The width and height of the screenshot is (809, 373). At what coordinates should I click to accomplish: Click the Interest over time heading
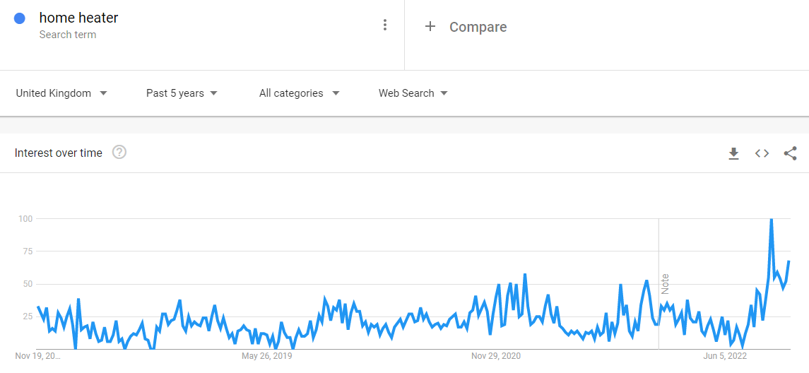(59, 153)
